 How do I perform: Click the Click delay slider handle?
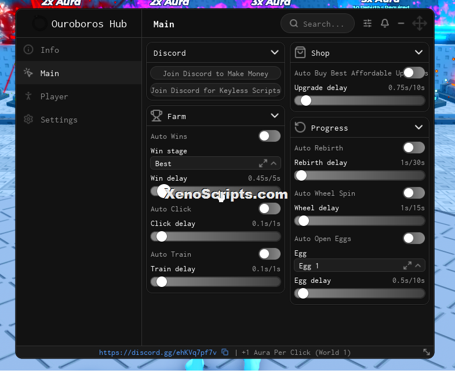click(x=162, y=236)
